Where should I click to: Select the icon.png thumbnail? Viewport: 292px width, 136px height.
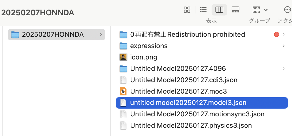[123, 57]
